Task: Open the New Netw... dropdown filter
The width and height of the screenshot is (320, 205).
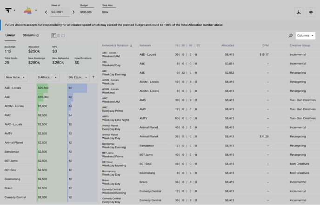Action: click(16, 77)
